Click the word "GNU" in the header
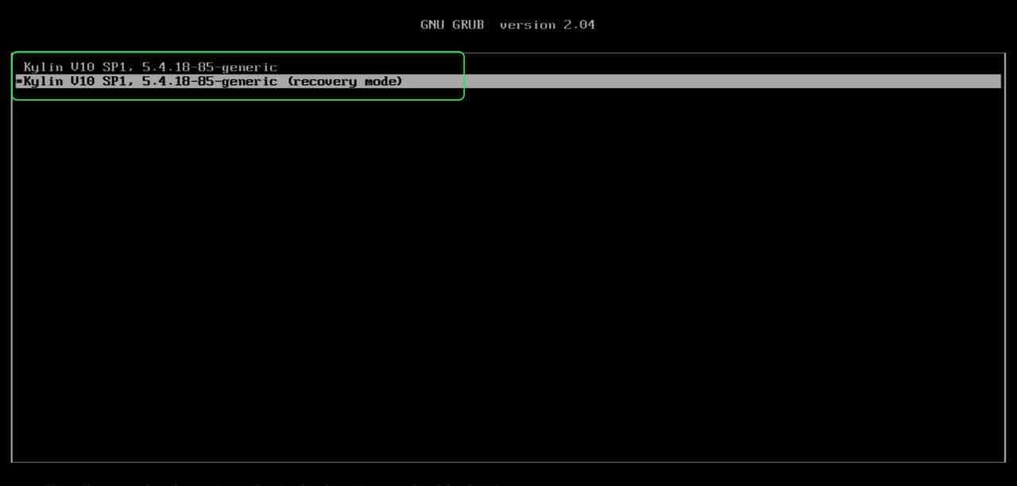Viewport: 1017px width, 486px height. (x=432, y=25)
